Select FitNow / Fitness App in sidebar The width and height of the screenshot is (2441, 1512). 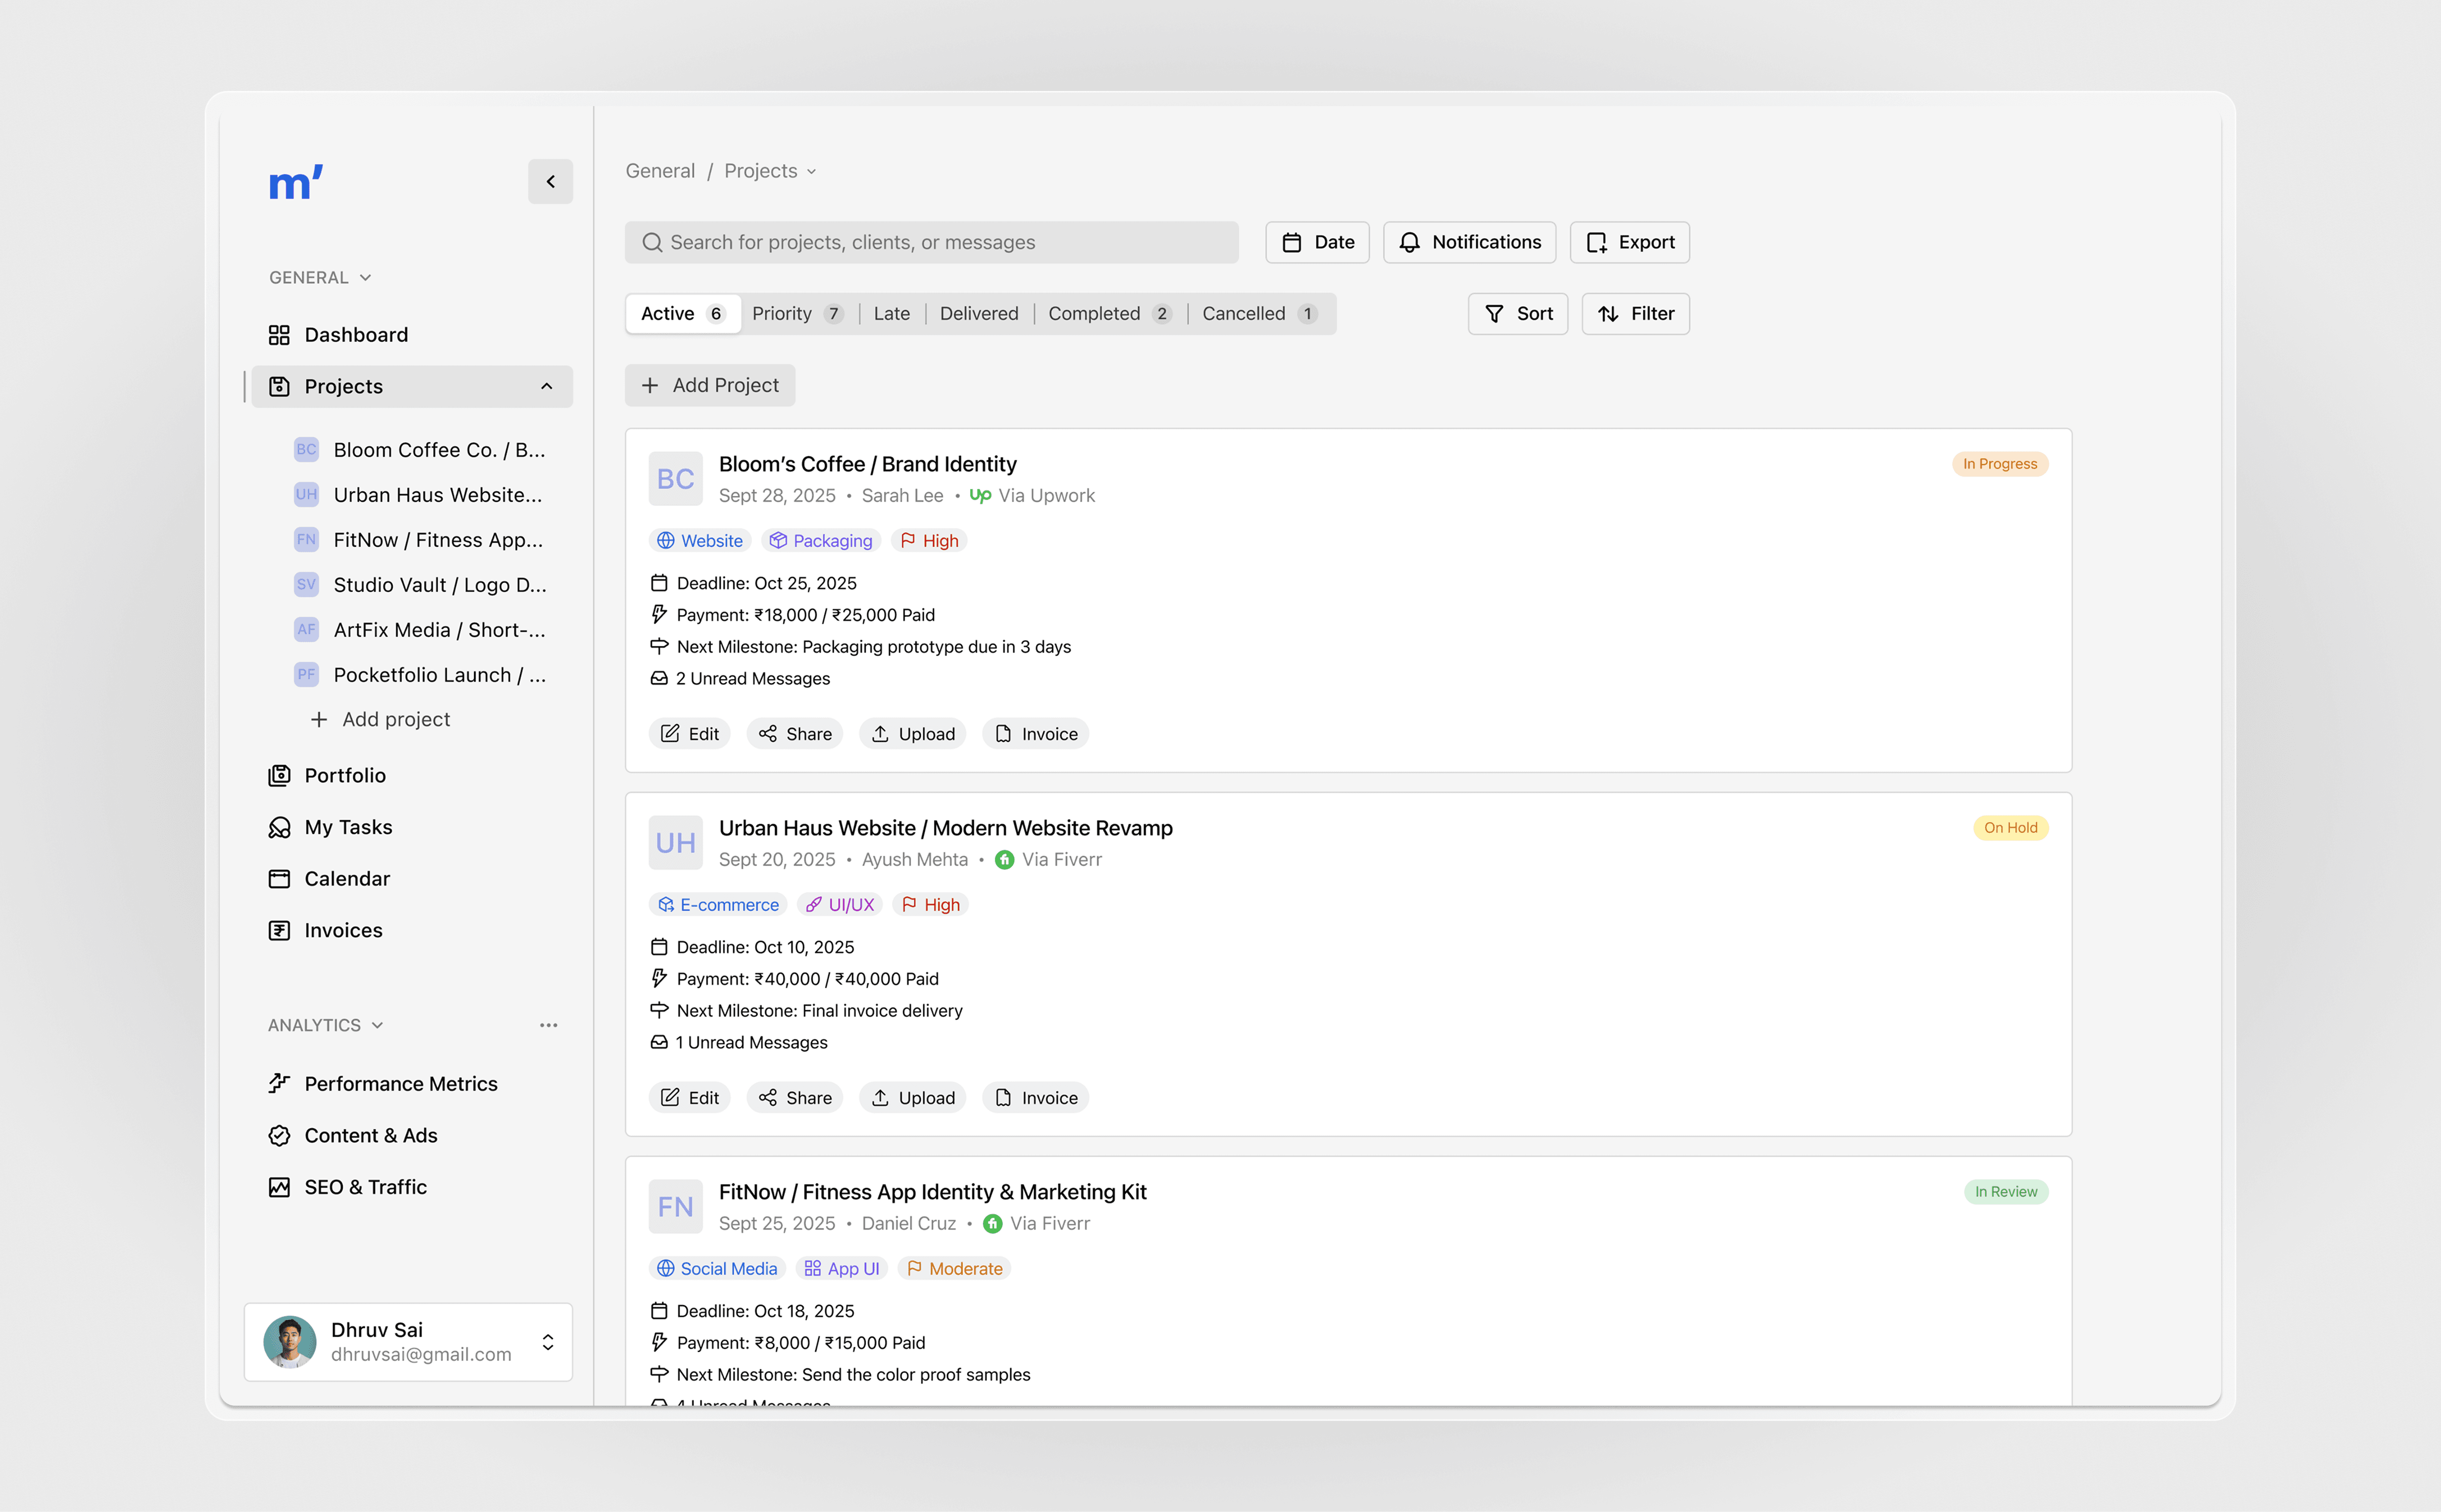click(x=437, y=540)
